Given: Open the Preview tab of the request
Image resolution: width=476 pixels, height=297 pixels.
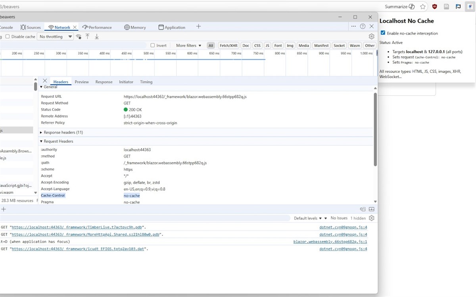Looking at the screenshot, I should point(82,82).
